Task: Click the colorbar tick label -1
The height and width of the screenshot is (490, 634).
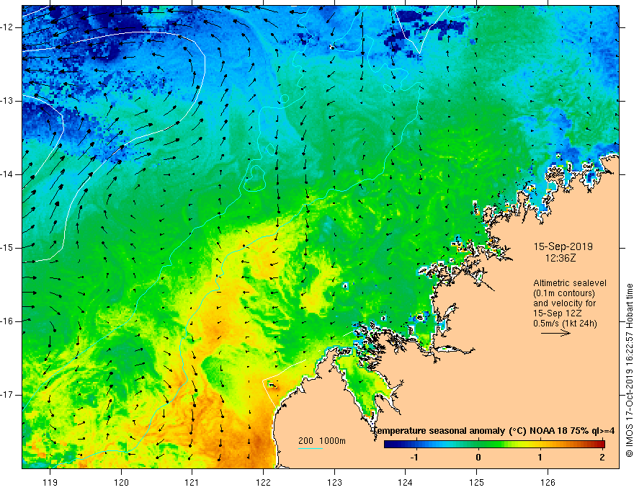Action: click(x=414, y=458)
